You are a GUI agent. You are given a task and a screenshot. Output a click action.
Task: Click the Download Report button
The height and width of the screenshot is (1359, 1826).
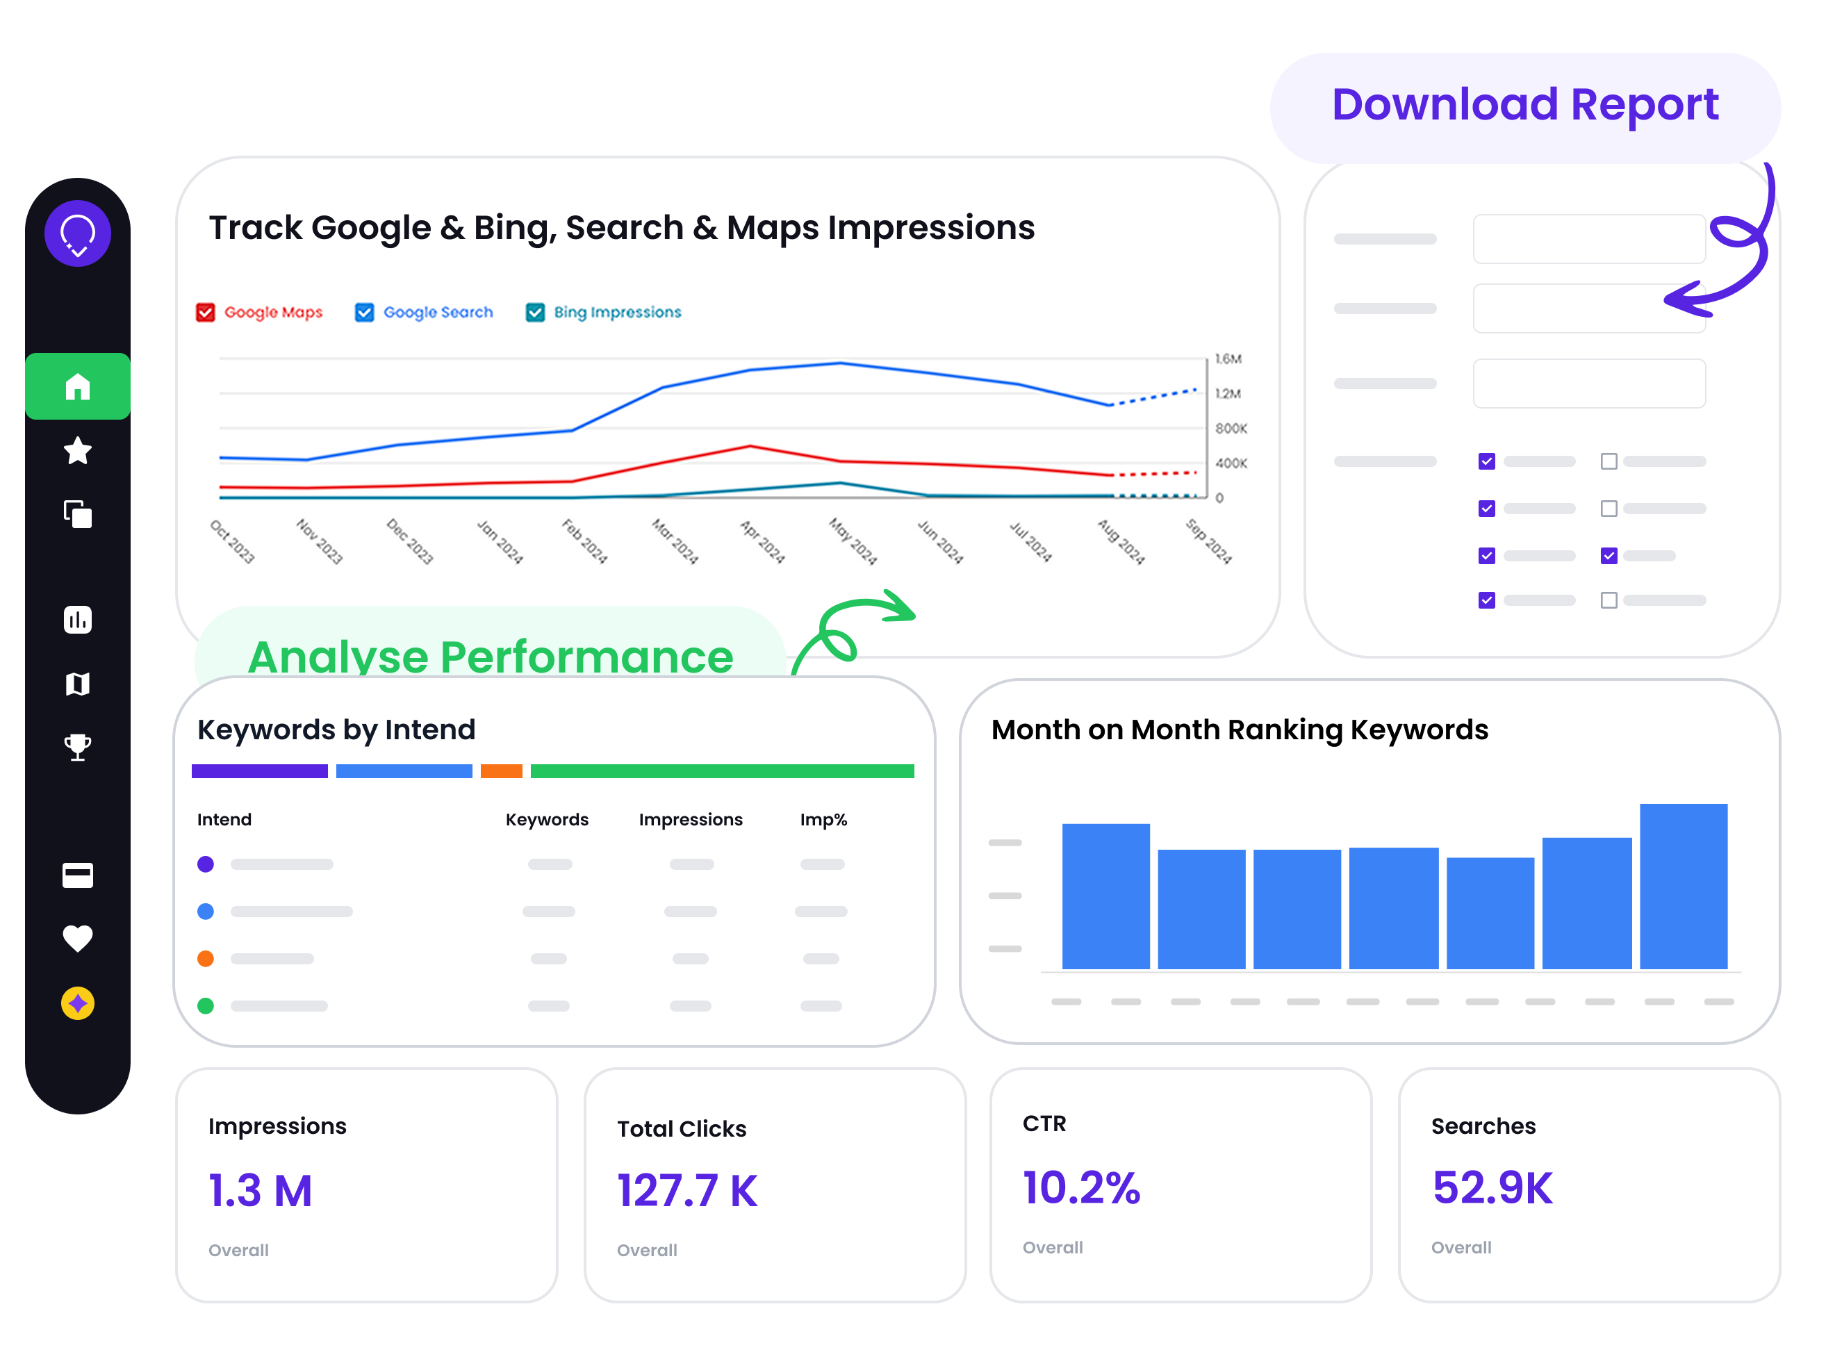click(x=1525, y=107)
